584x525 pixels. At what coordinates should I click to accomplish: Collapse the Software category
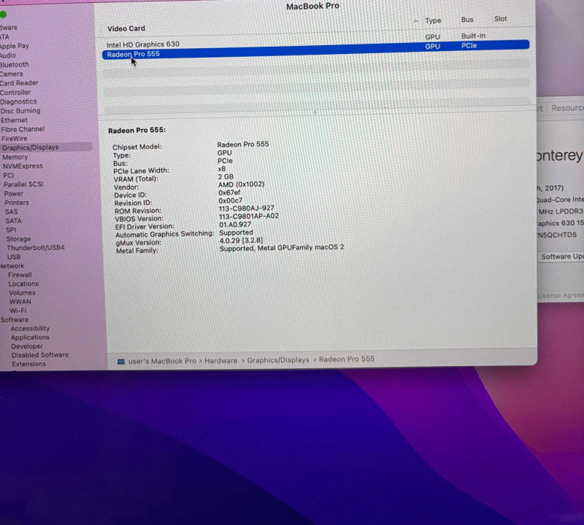tap(14, 319)
